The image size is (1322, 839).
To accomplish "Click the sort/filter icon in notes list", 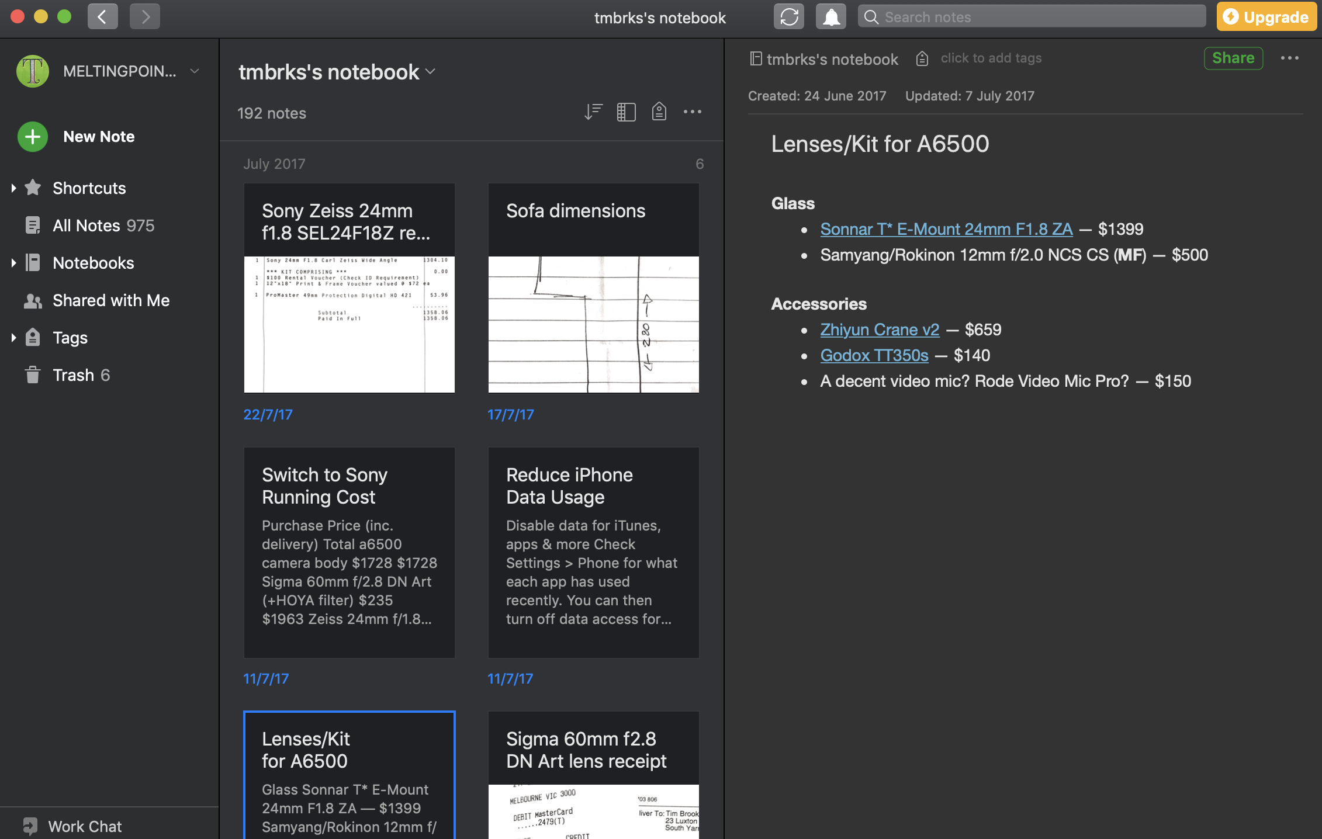I will [x=593, y=112].
